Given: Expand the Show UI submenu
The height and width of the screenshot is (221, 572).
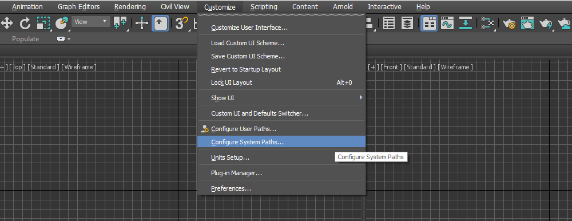Looking at the screenshot, I should pos(281,98).
